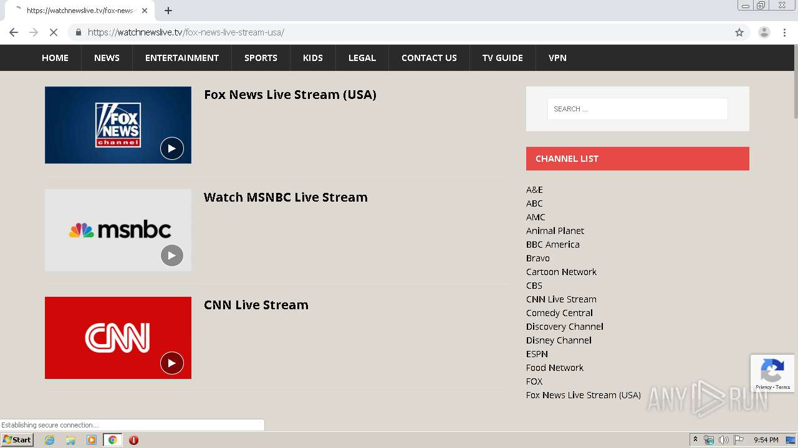Open network status tray icon
Viewport: 798px width, 448px height.
tap(709, 440)
